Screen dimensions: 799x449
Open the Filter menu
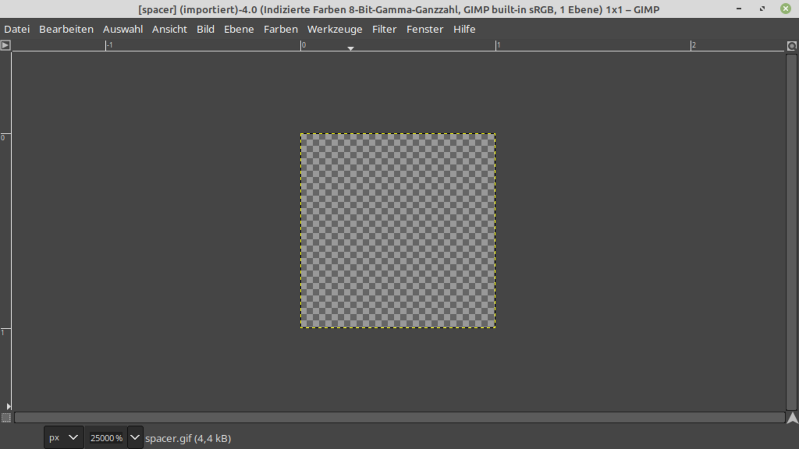coord(385,29)
